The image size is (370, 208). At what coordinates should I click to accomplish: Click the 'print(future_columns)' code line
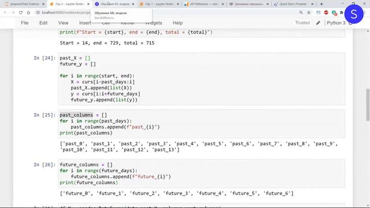point(88,183)
